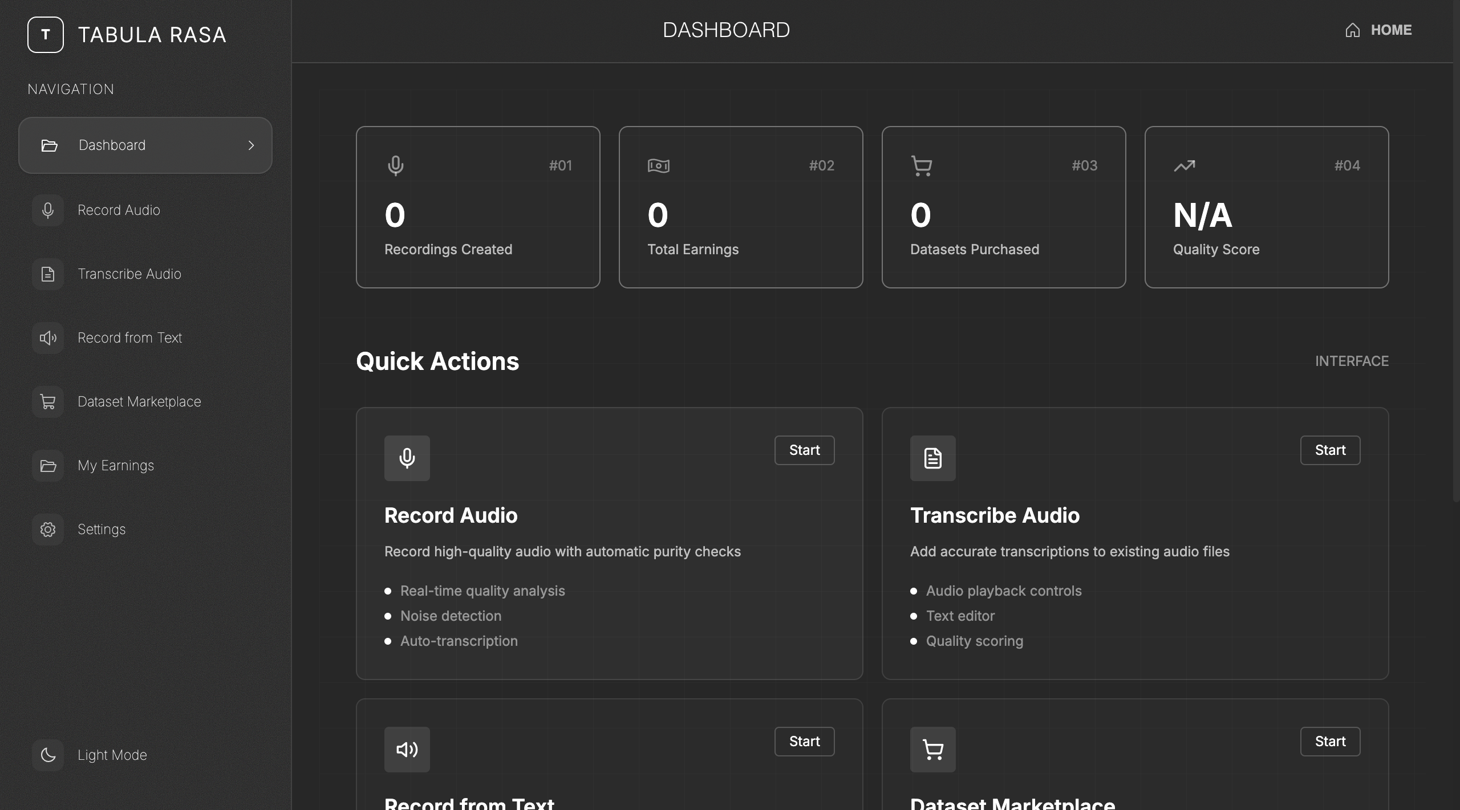Click the chevron arrow on the Dashboard item

click(251, 145)
